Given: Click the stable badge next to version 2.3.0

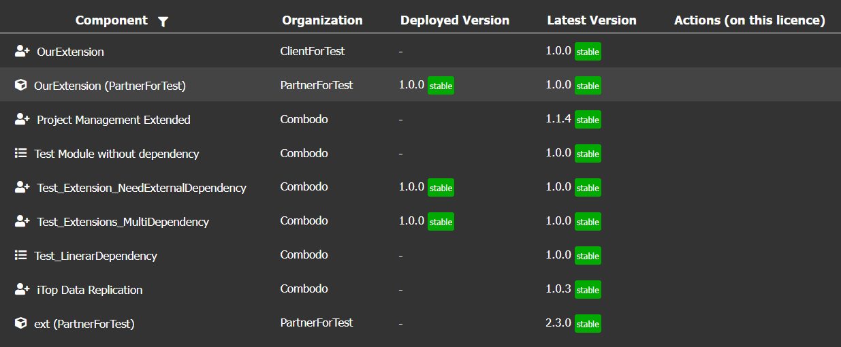Looking at the screenshot, I should (588, 324).
